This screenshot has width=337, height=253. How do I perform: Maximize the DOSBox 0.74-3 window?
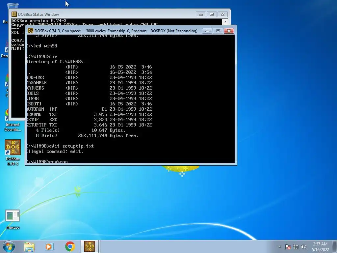[218, 31]
